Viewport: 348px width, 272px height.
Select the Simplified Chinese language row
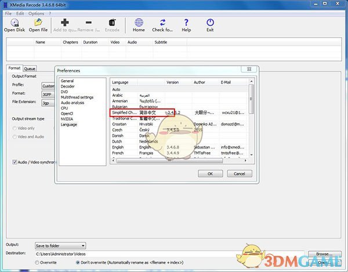point(179,113)
